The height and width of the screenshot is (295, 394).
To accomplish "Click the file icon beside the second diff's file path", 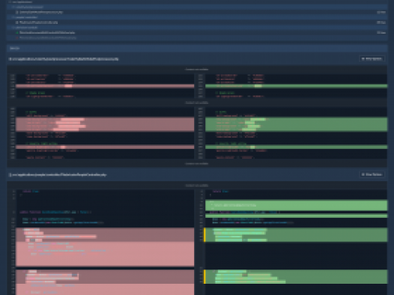I will point(10,174).
